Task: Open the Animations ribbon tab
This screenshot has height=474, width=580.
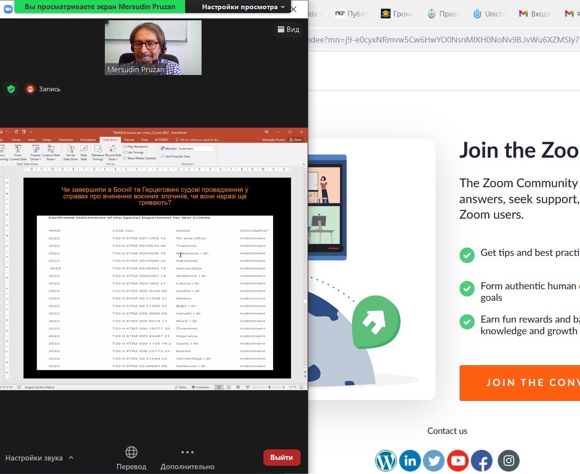Action: point(88,140)
